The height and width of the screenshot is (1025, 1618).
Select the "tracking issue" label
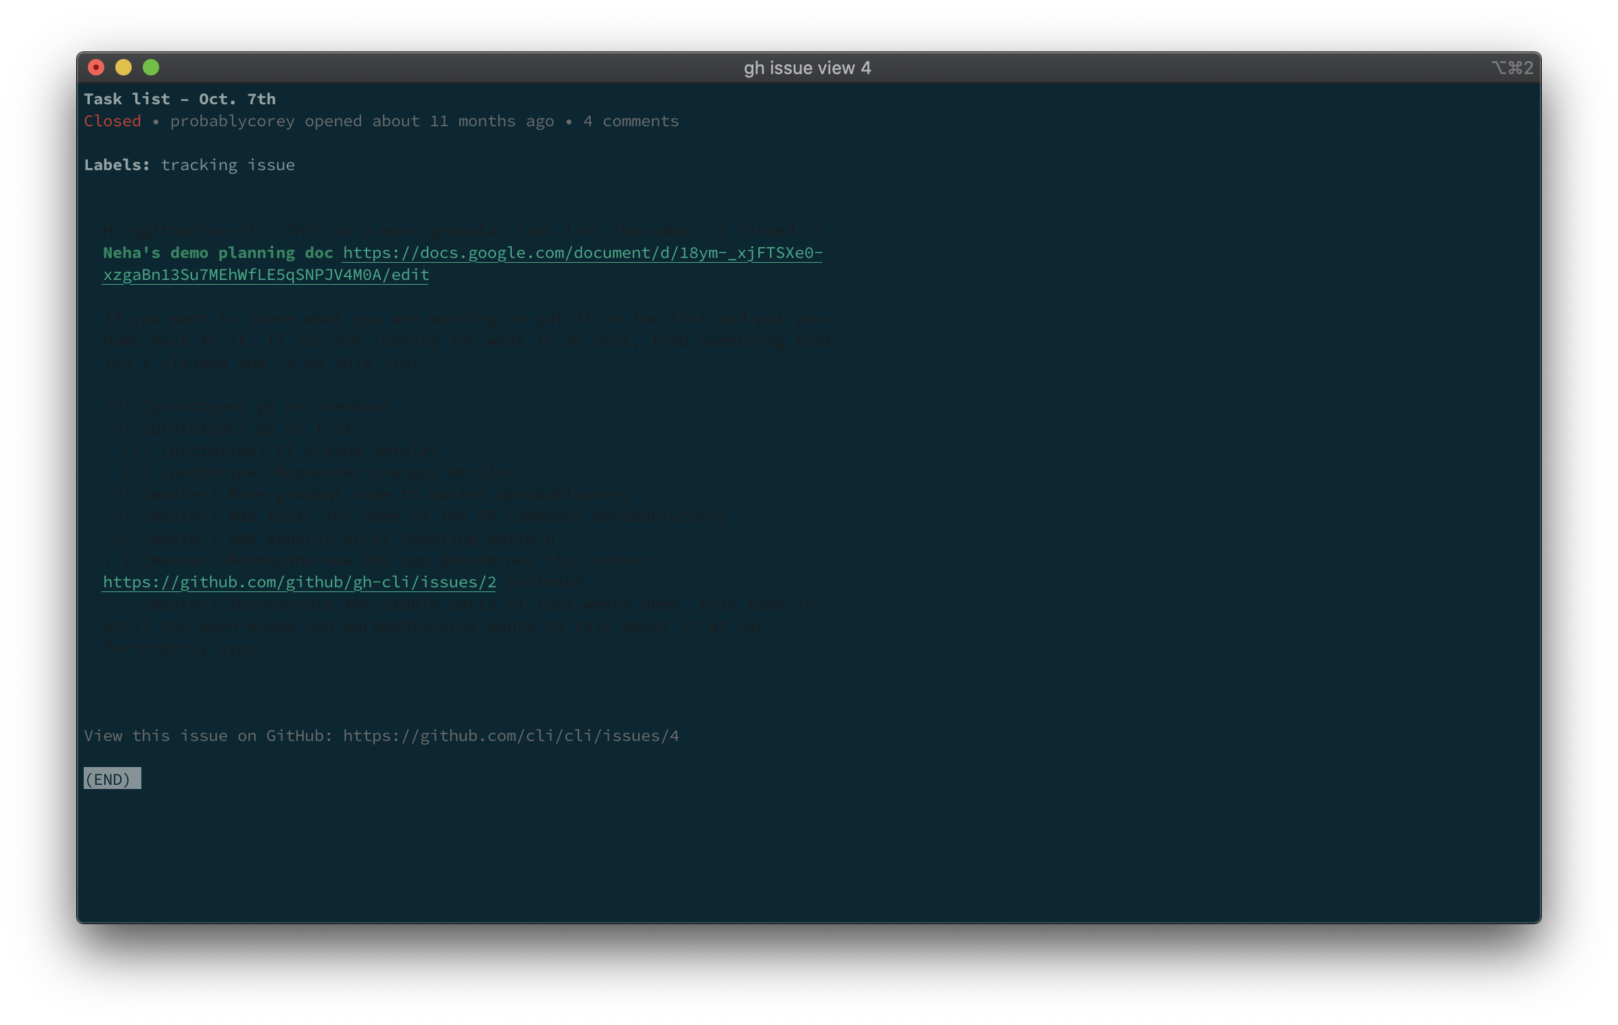[228, 164]
